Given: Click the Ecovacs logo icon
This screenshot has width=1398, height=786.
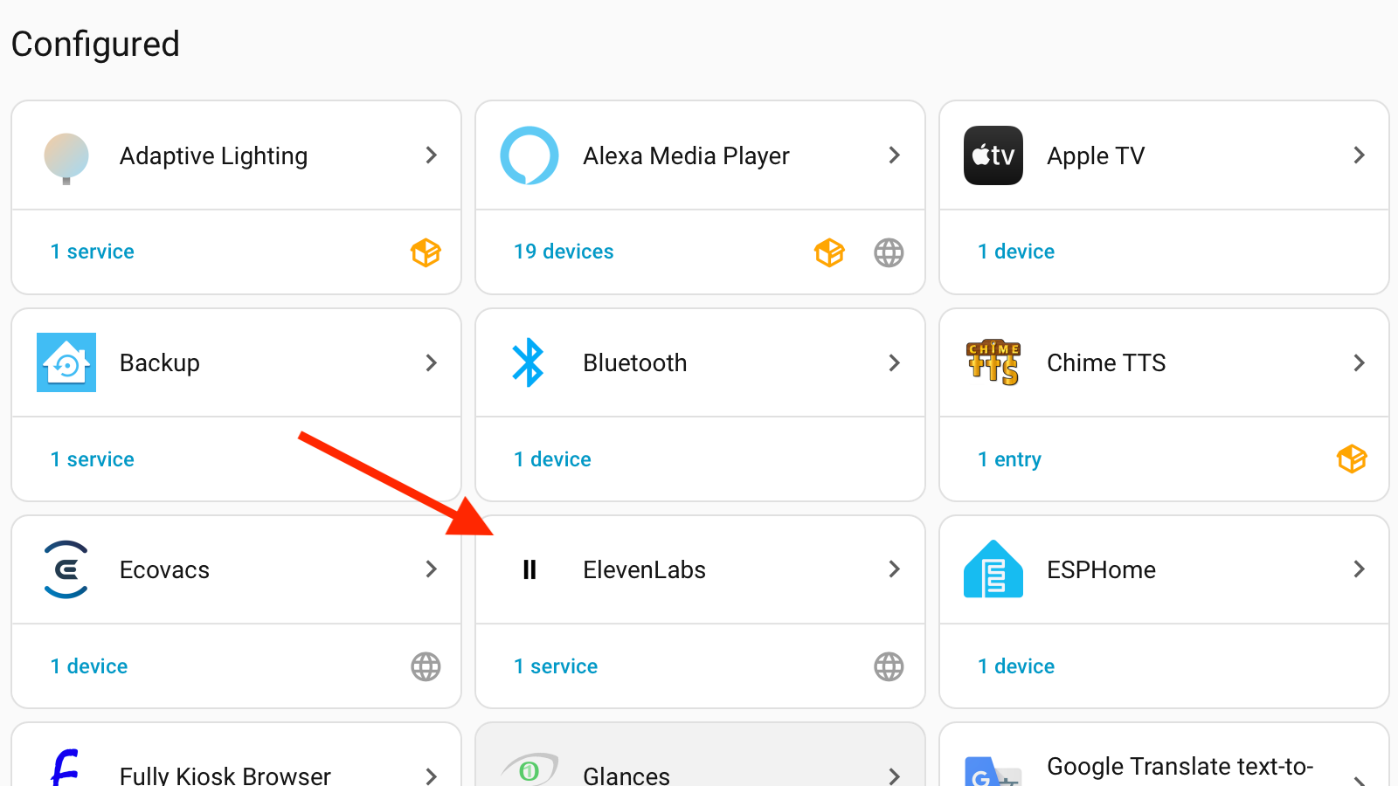Looking at the screenshot, I should click(x=66, y=569).
